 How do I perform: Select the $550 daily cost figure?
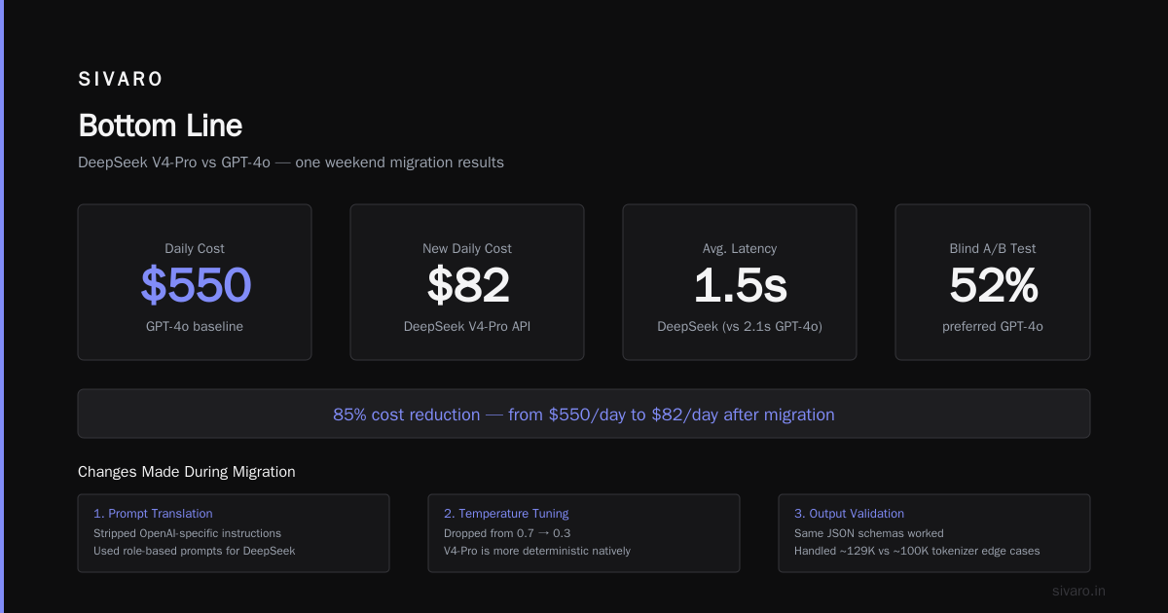(196, 285)
